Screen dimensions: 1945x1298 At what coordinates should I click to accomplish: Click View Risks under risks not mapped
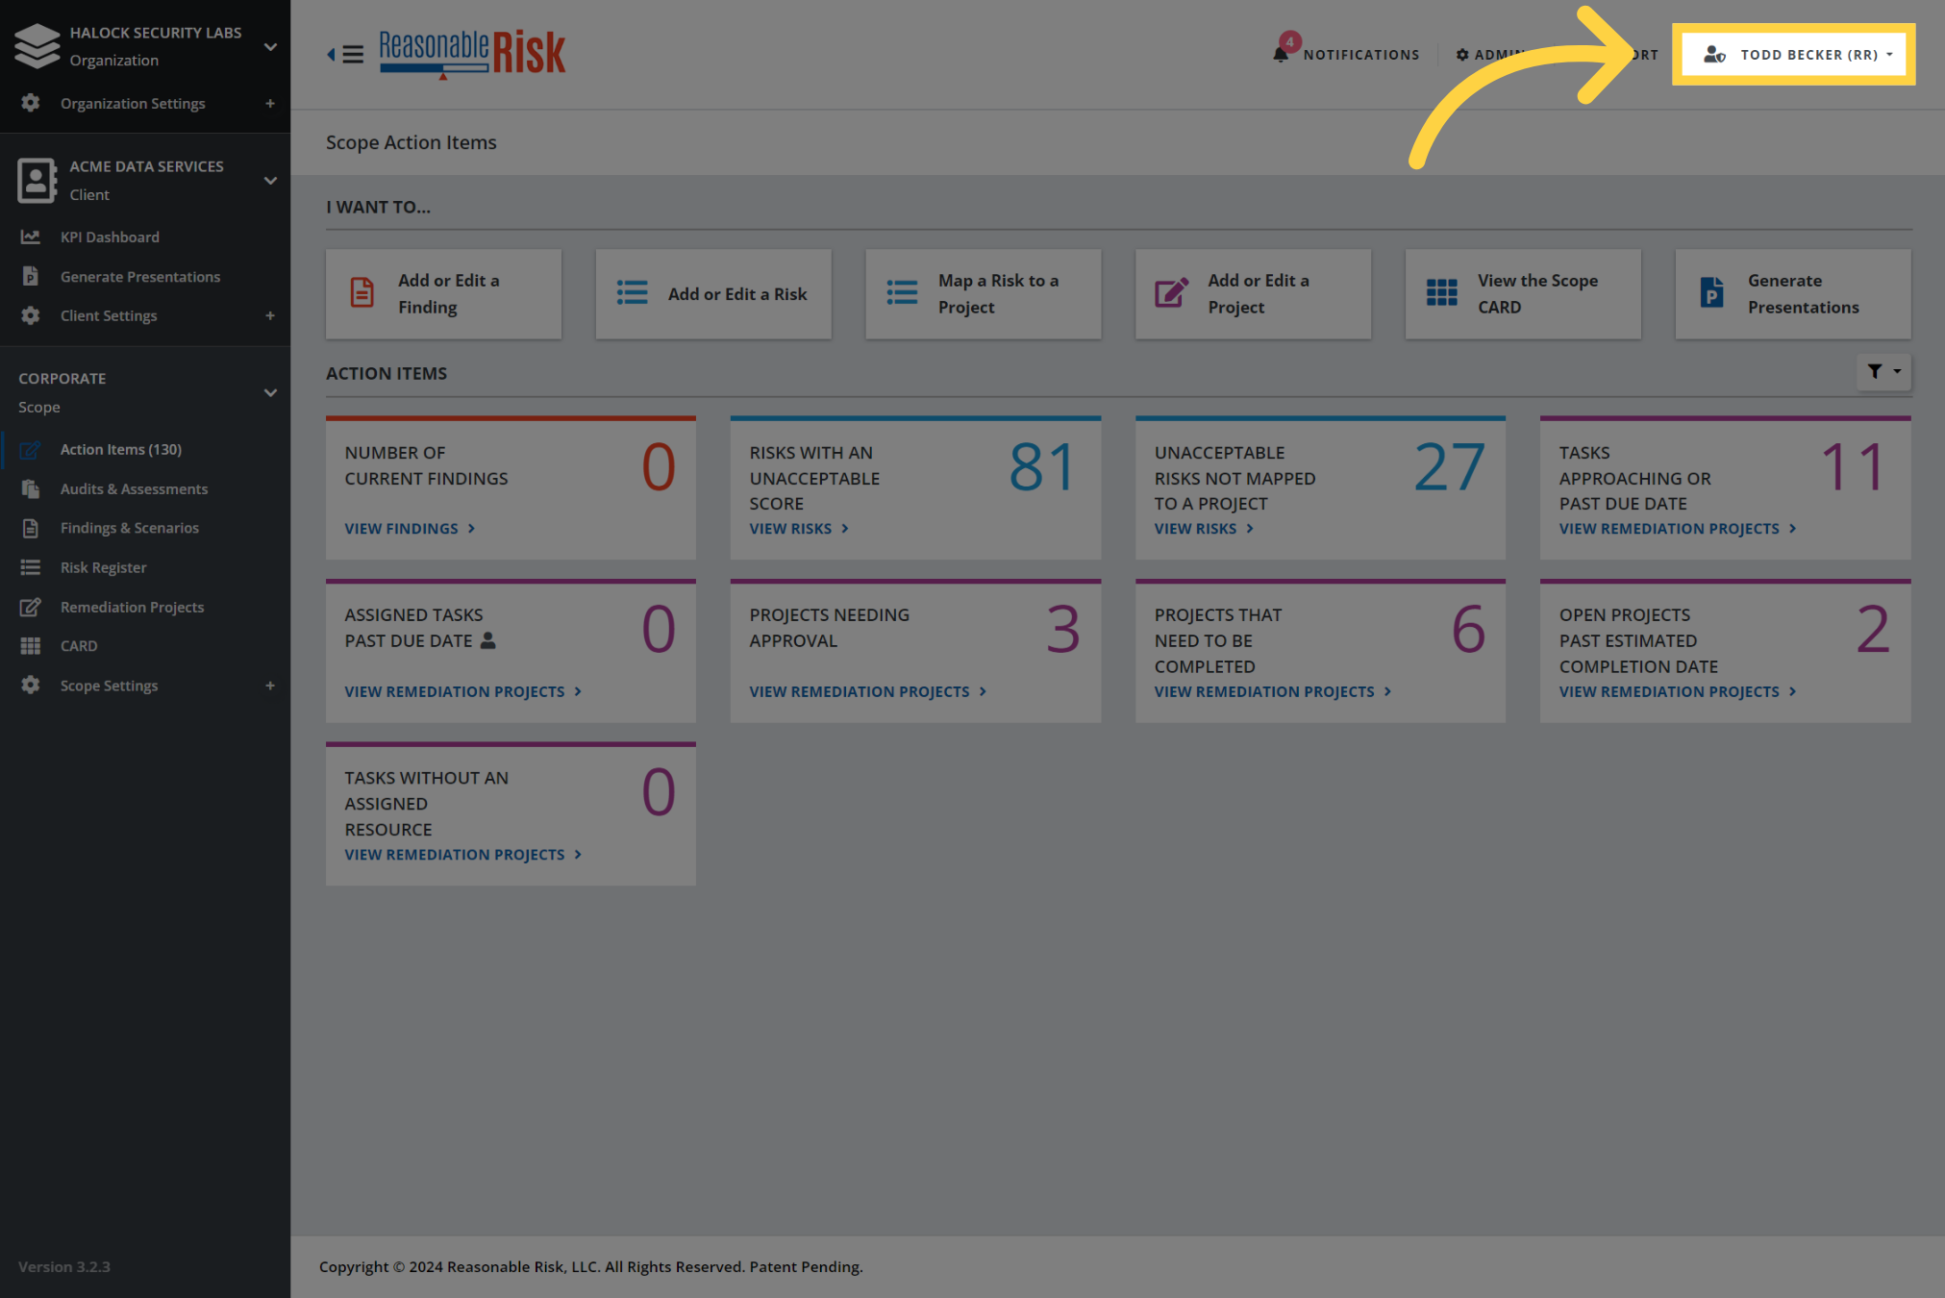(x=1204, y=529)
